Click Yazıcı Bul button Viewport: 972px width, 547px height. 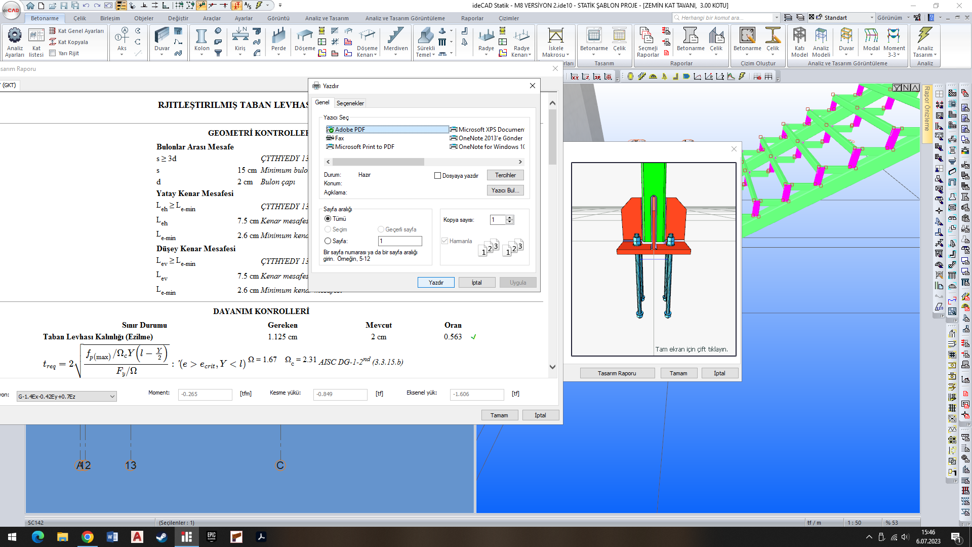coord(505,190)
